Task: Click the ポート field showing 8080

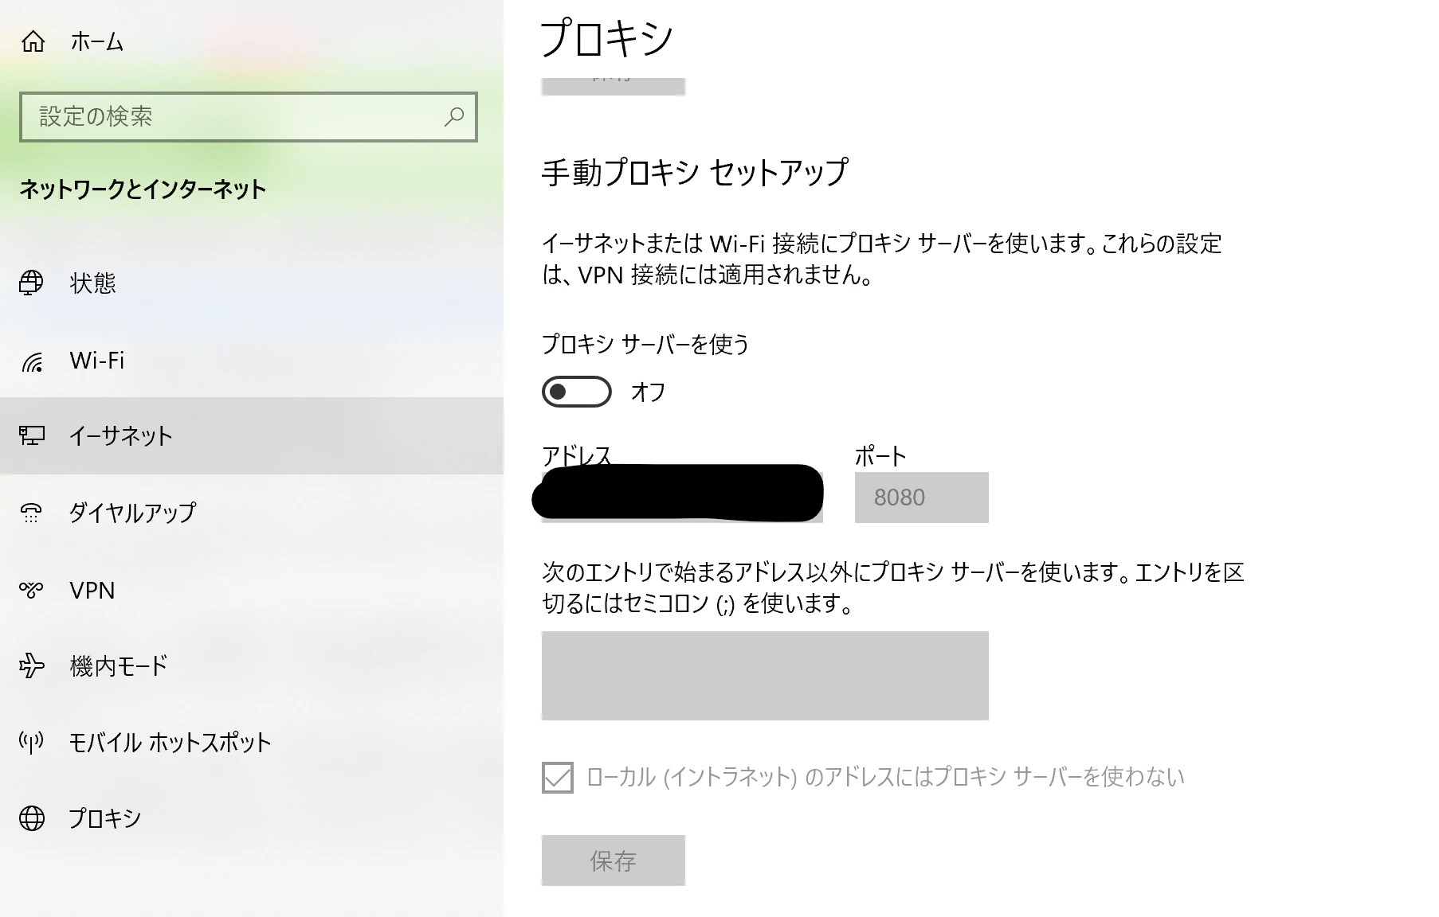Action: click(920, 497)
